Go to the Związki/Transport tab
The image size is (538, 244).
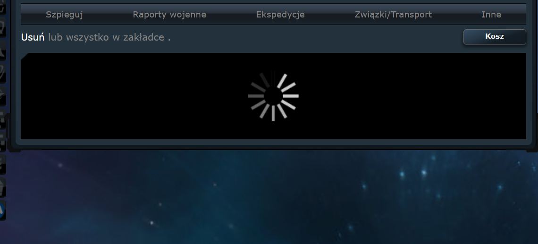(393, 15)
